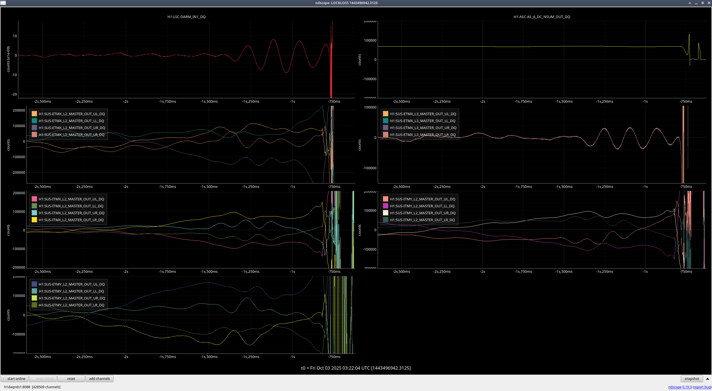
Task: Click ITMY_L2 LL magenta legend swatch
Action: click(385, 206)
